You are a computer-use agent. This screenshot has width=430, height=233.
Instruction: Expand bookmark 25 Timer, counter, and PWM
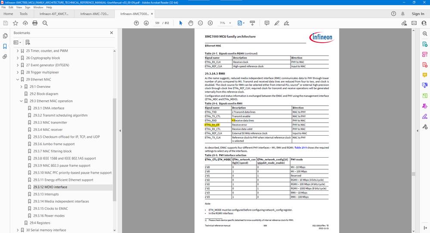18,51
